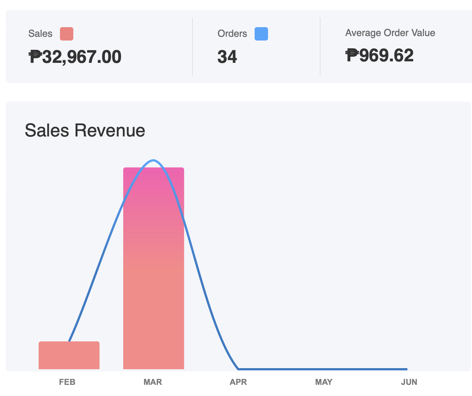Click the FEB axis label
The height and width of the screenshot is (396, 472).
(67, 382)
